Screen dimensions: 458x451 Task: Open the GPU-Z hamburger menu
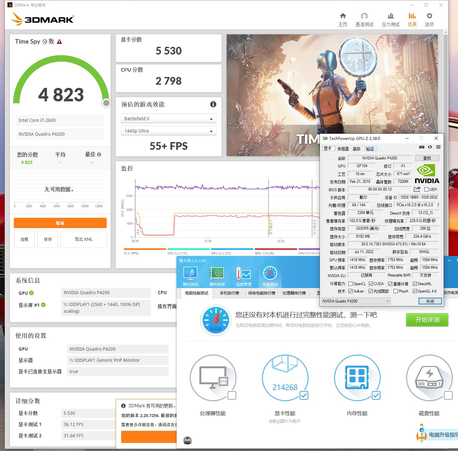(438, 147)
